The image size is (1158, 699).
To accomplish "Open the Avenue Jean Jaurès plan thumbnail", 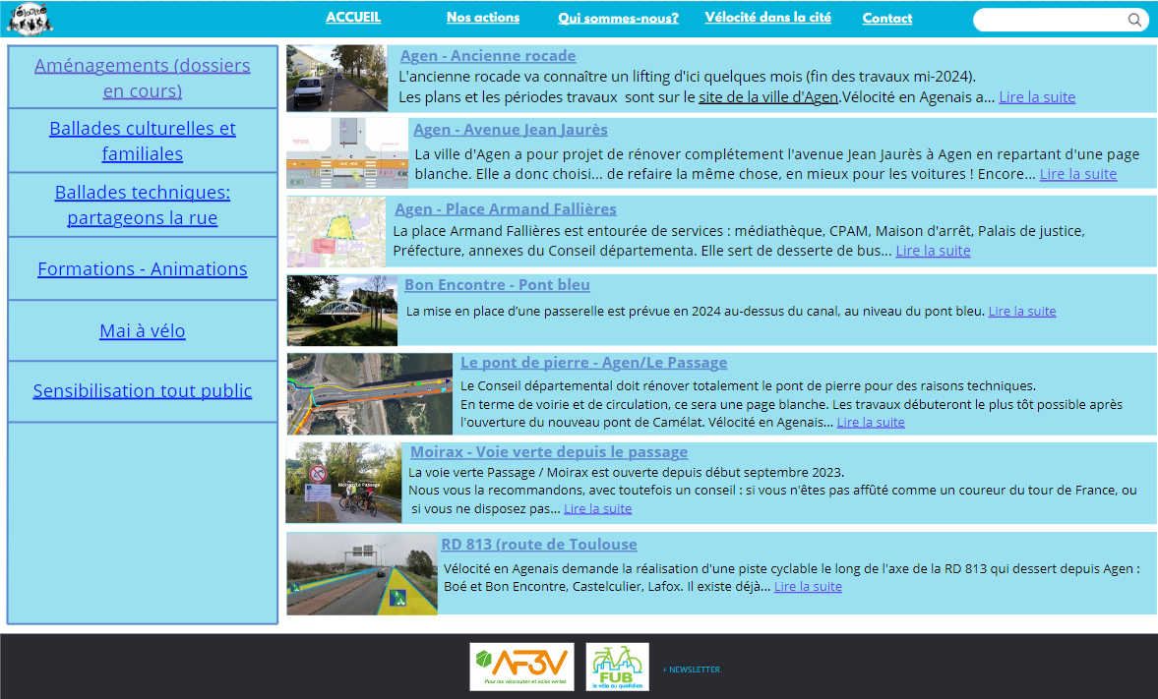I will click(347, 152).
